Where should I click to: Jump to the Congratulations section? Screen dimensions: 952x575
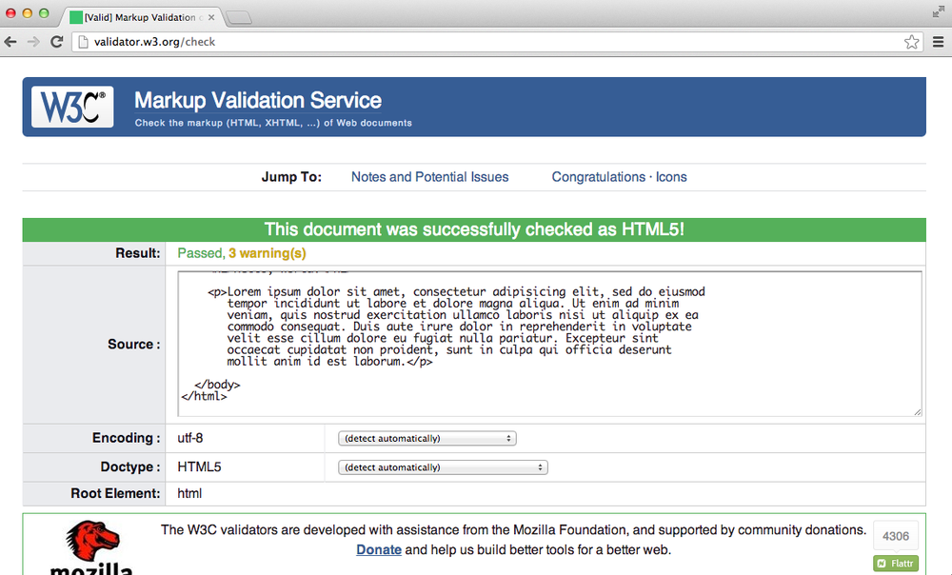tap(599, 177)
